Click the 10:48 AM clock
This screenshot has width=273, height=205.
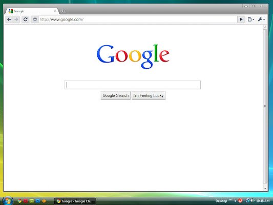263,201
